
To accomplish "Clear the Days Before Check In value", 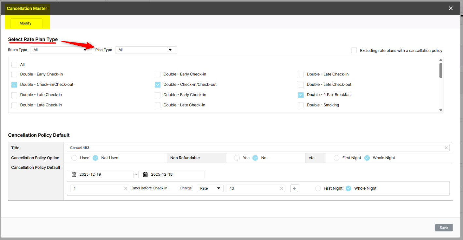I will pos(126,188).
